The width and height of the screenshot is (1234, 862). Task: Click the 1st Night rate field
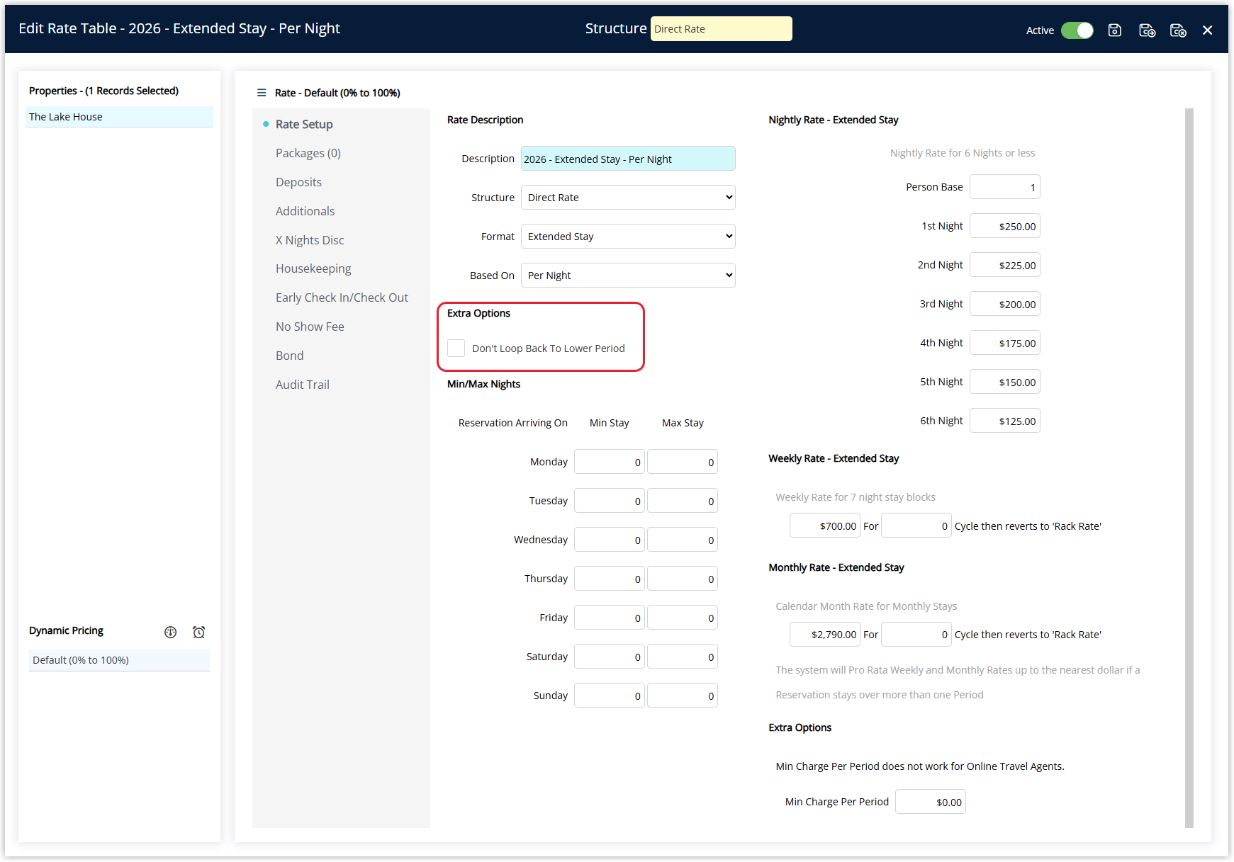pyautogui.click(x=1004, y=226)
